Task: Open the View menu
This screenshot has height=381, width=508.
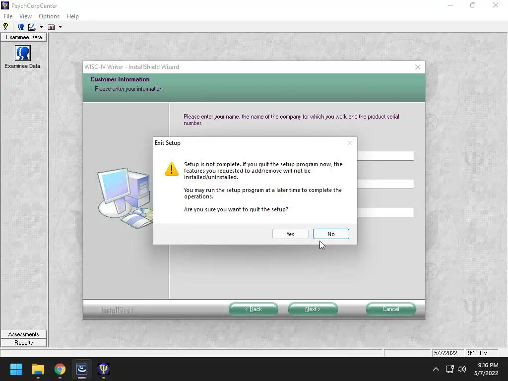Action: (25, 16)
